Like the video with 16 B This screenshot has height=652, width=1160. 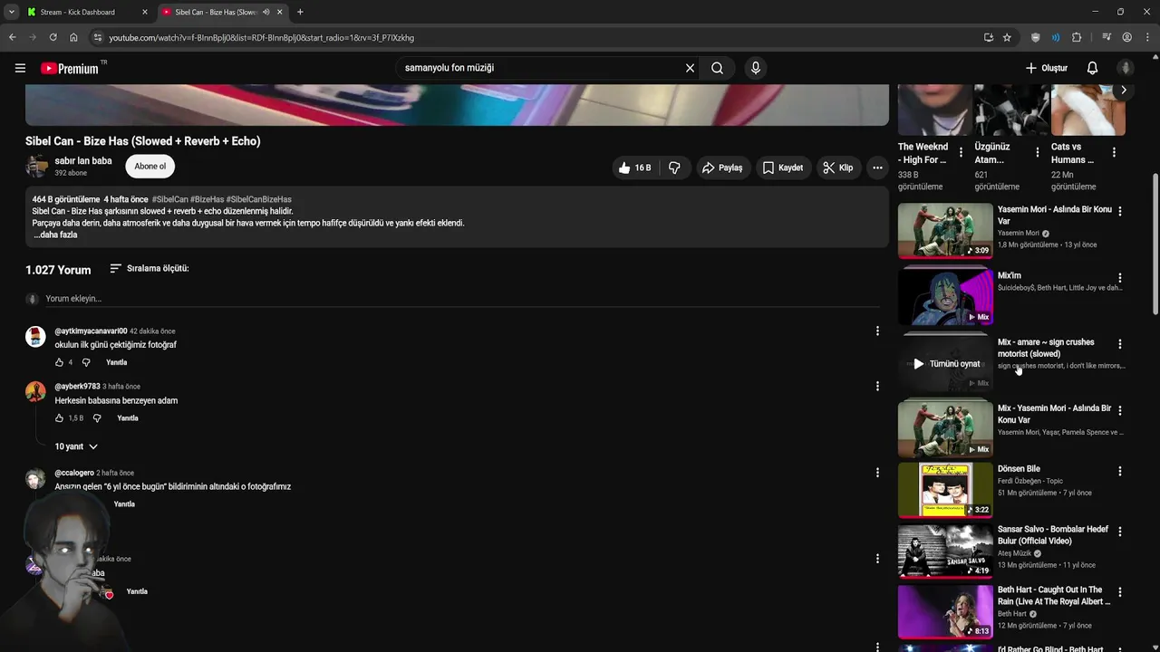(635, 168)
